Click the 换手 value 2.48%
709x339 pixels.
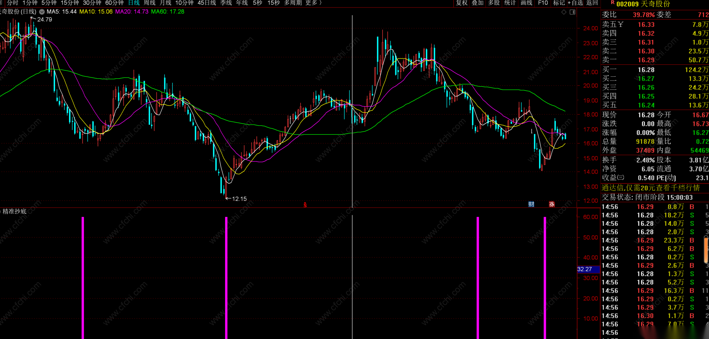(x=645, y=160)
